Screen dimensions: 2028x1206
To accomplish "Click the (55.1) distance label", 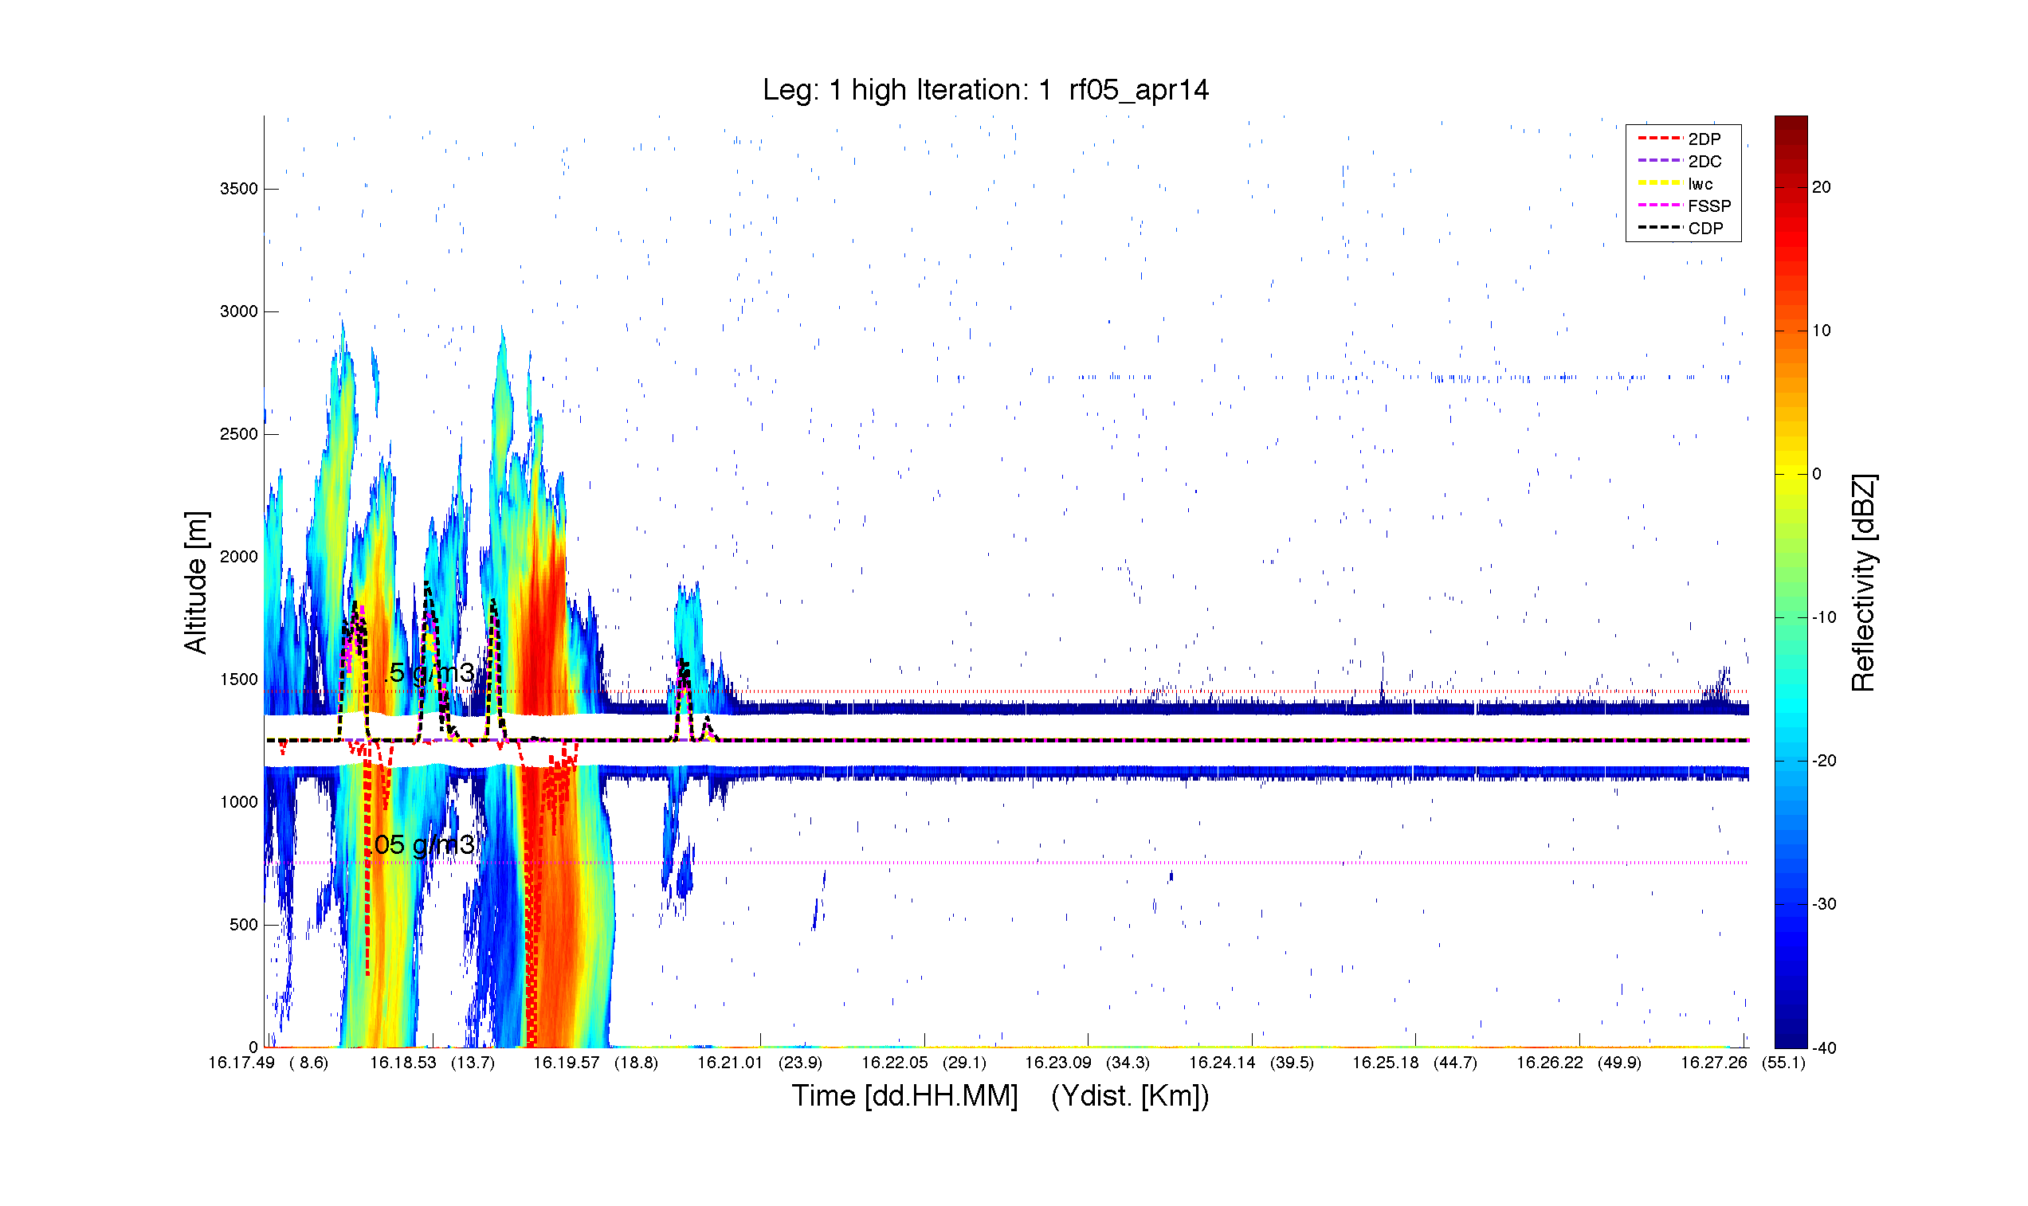I will pyautogui.click(x=1783, y=1062).
